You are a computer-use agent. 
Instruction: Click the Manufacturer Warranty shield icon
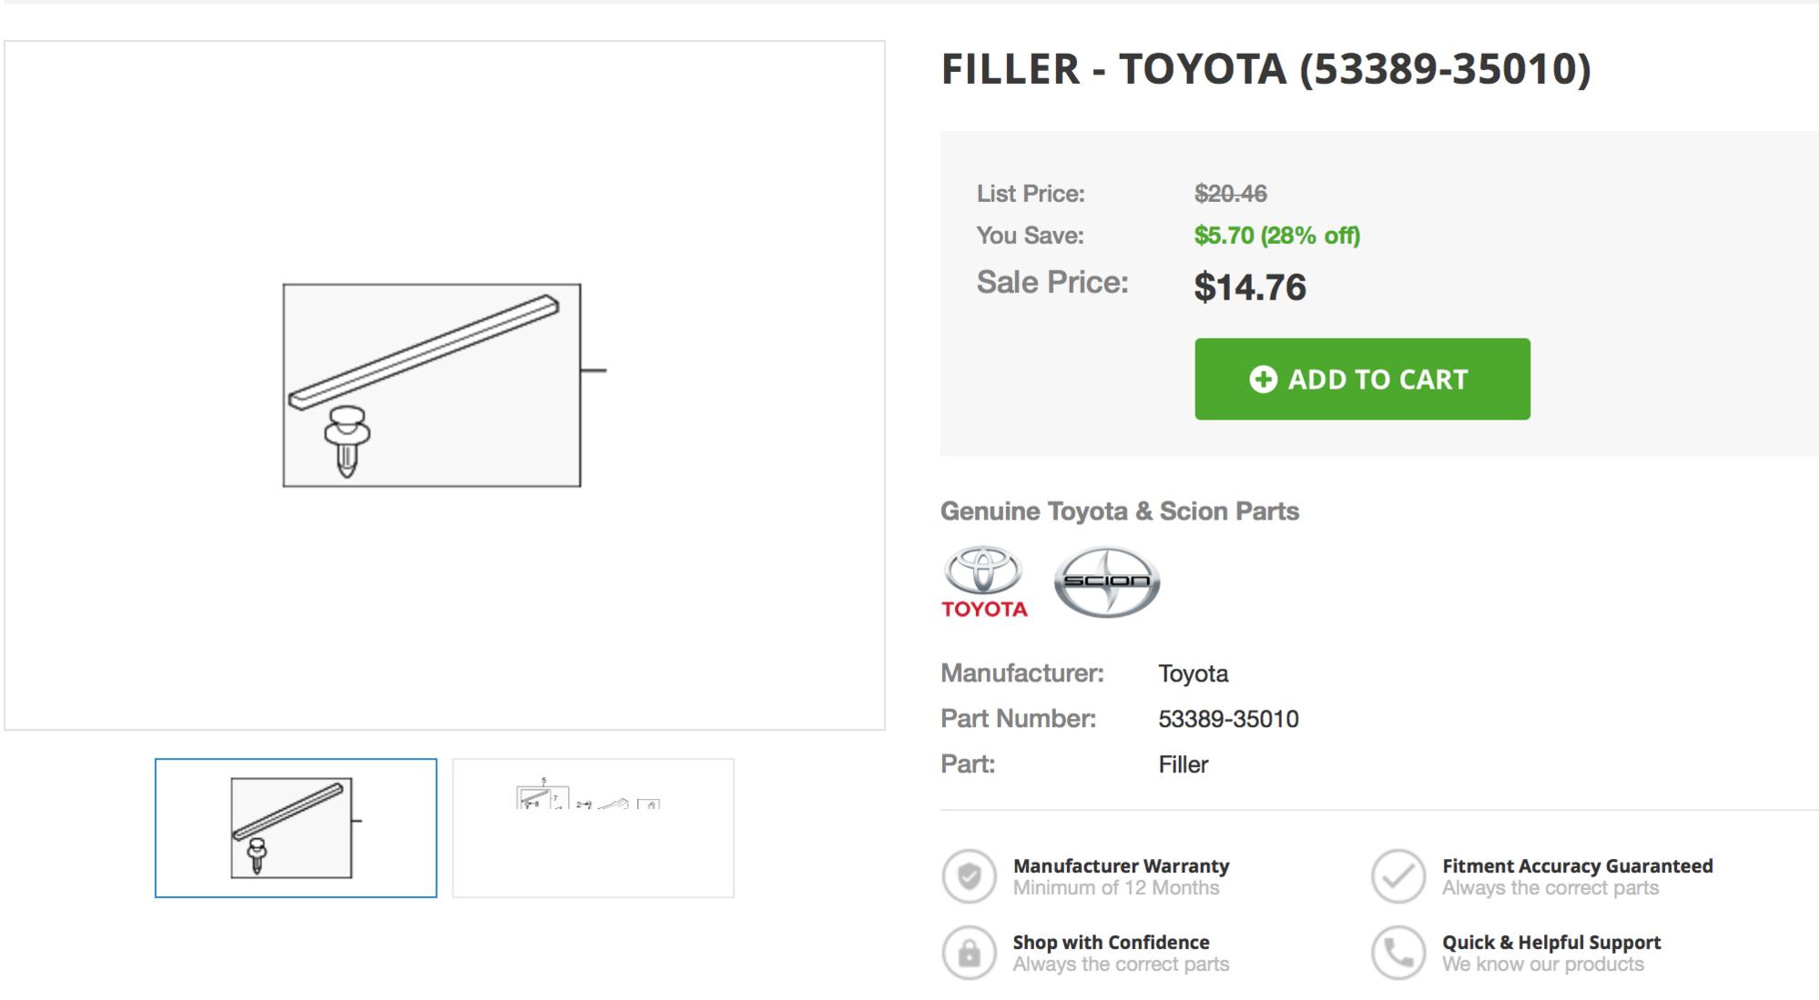tap(970, 876)
